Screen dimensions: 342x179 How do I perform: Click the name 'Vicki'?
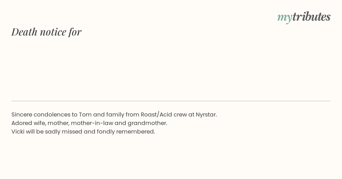point(18,132)
